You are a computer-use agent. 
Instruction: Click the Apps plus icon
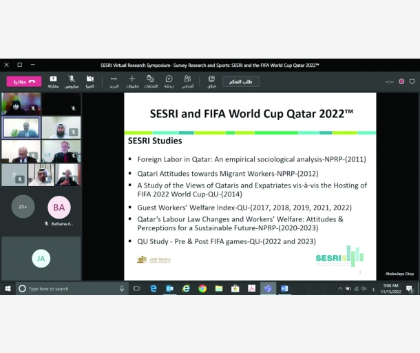tap(132, 81)
